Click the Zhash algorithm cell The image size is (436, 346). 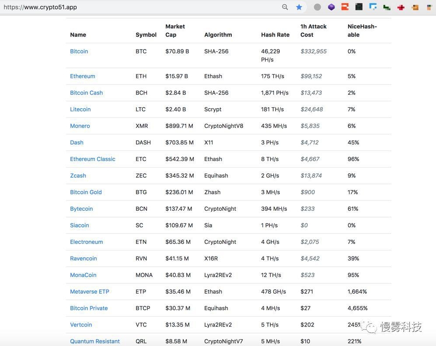click(x=213, y=192)
